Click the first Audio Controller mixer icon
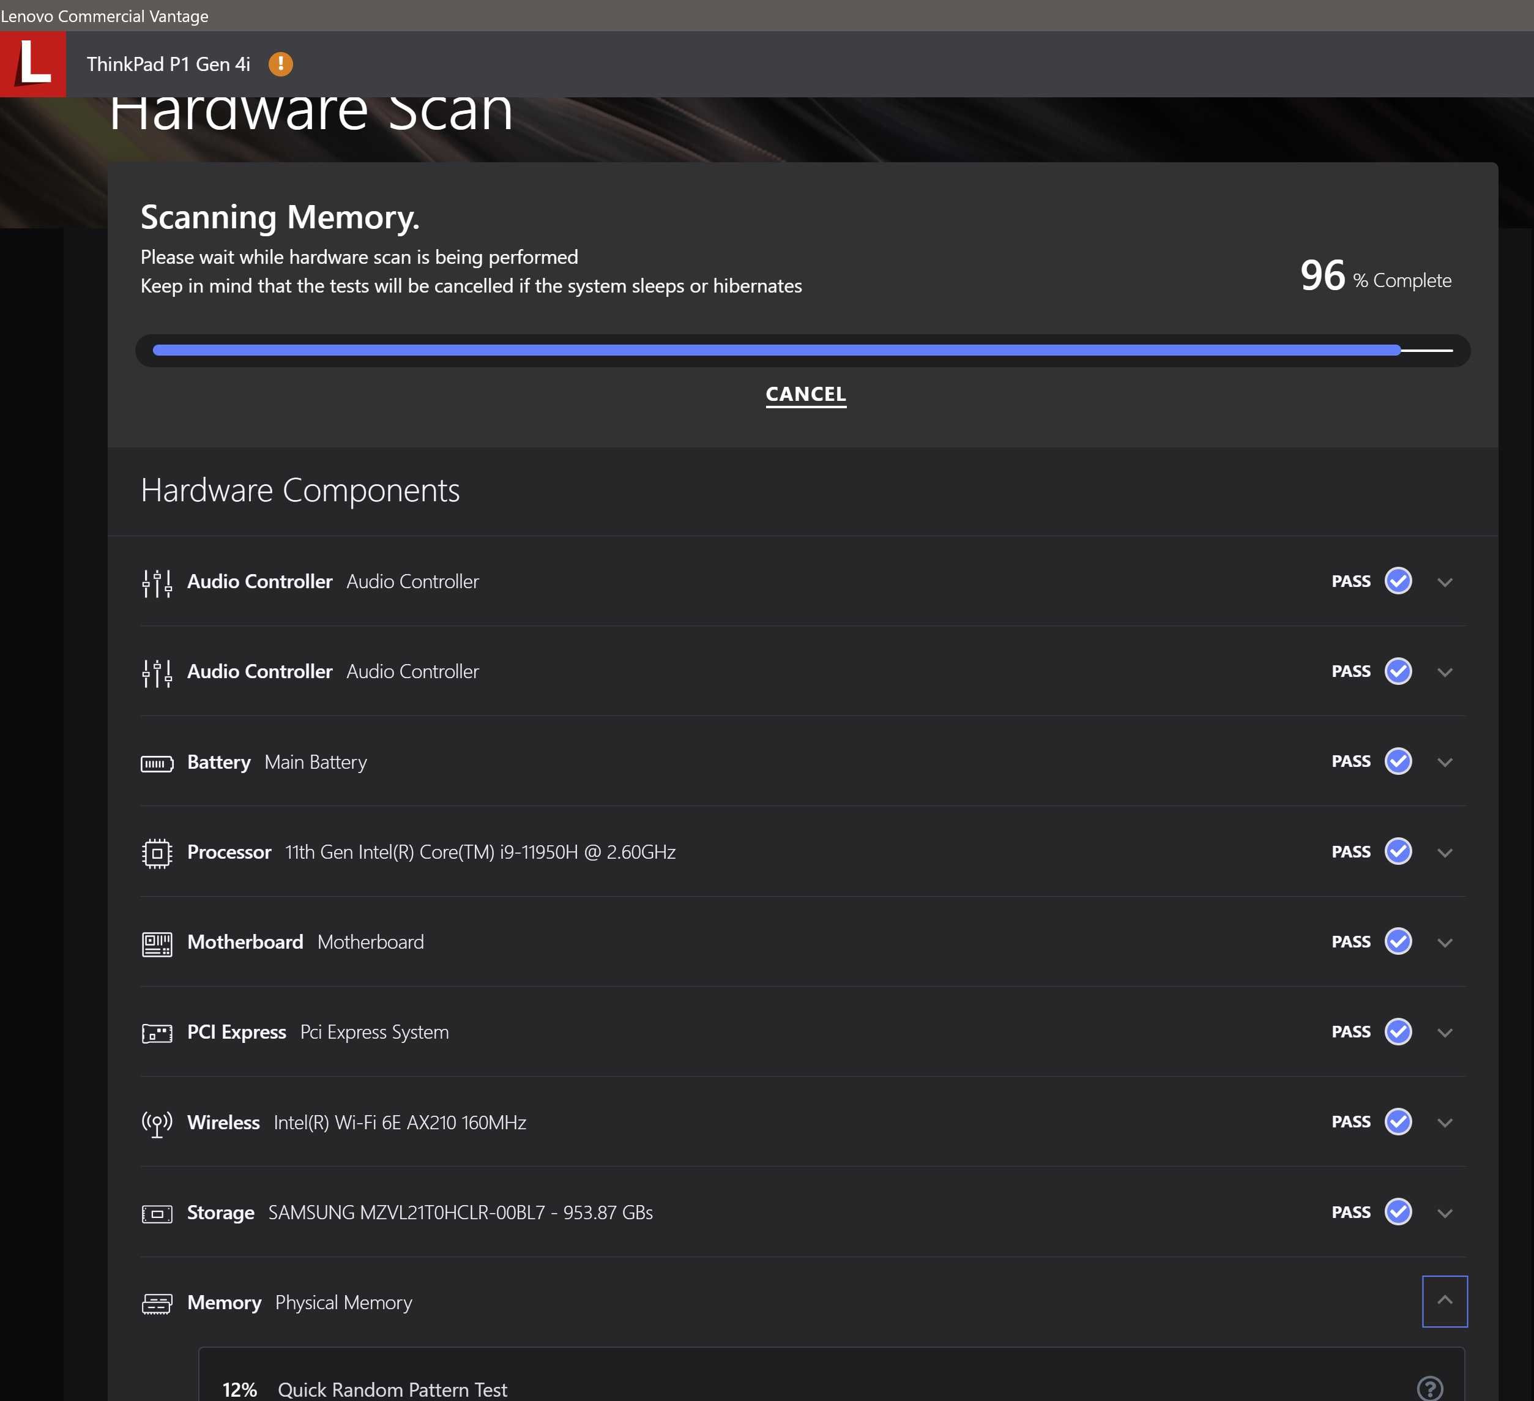 pos(157,583)
